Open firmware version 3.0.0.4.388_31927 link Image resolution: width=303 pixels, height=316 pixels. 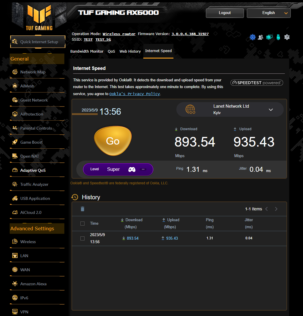pyautogui.click(x=190, y=34)
